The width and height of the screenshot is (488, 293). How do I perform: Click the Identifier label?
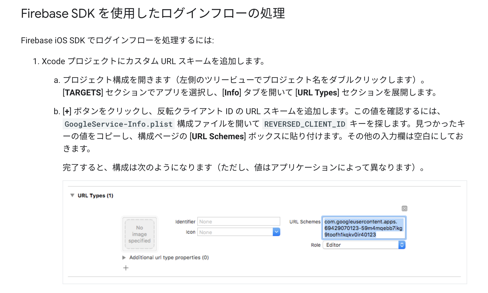(185, 222)
